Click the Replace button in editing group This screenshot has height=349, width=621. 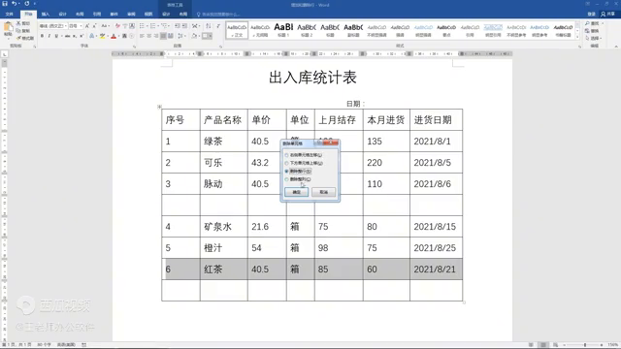pyautogui.click(x=593, y=31)
